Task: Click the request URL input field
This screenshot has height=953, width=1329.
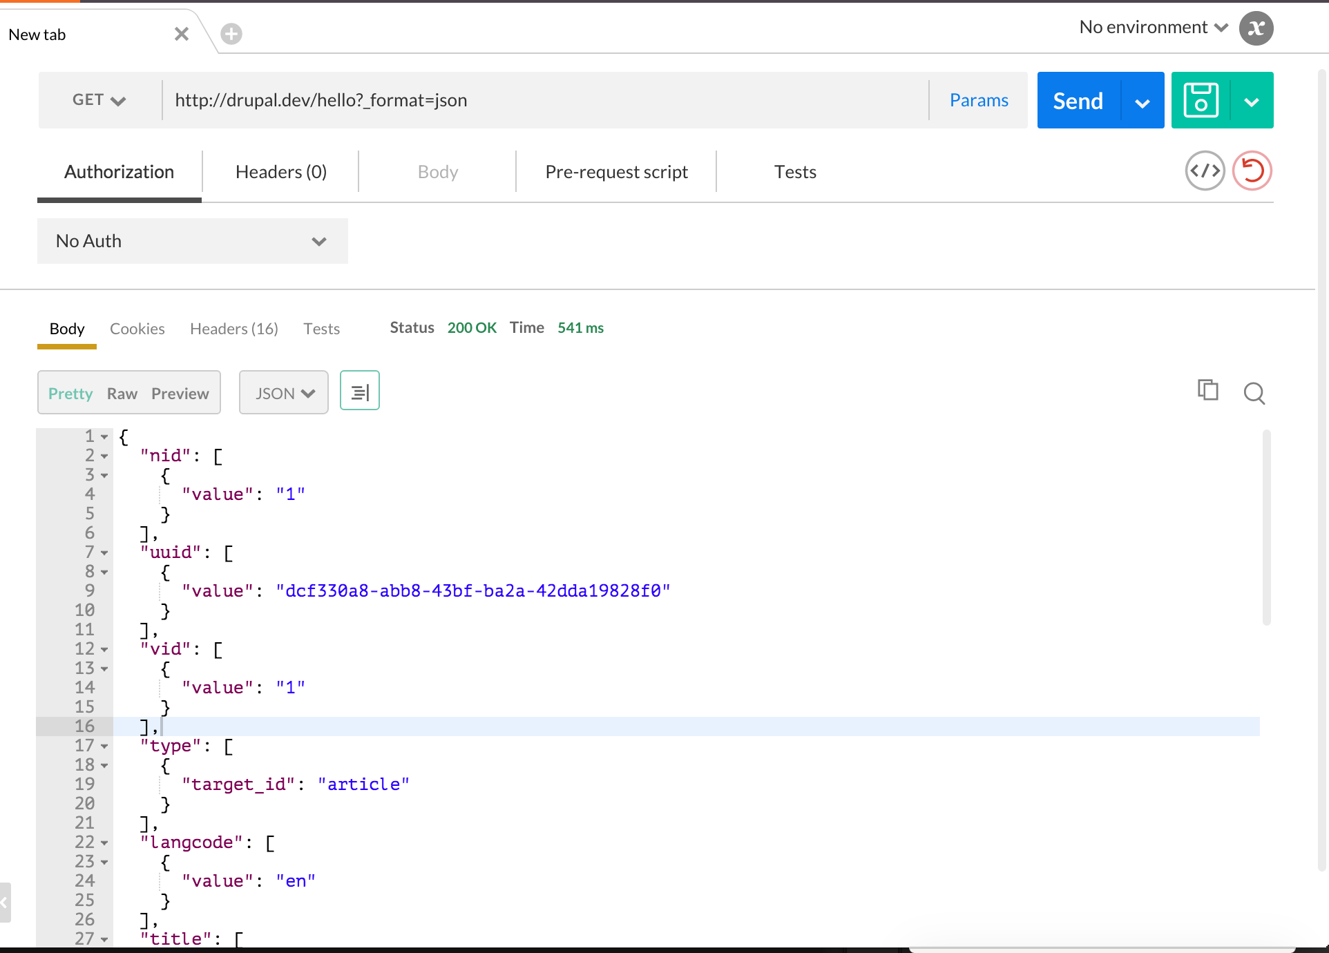Action: pos(546,100)
